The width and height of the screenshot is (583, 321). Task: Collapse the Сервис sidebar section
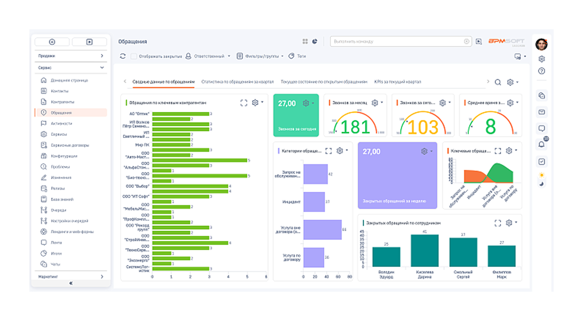pos(71,67)
